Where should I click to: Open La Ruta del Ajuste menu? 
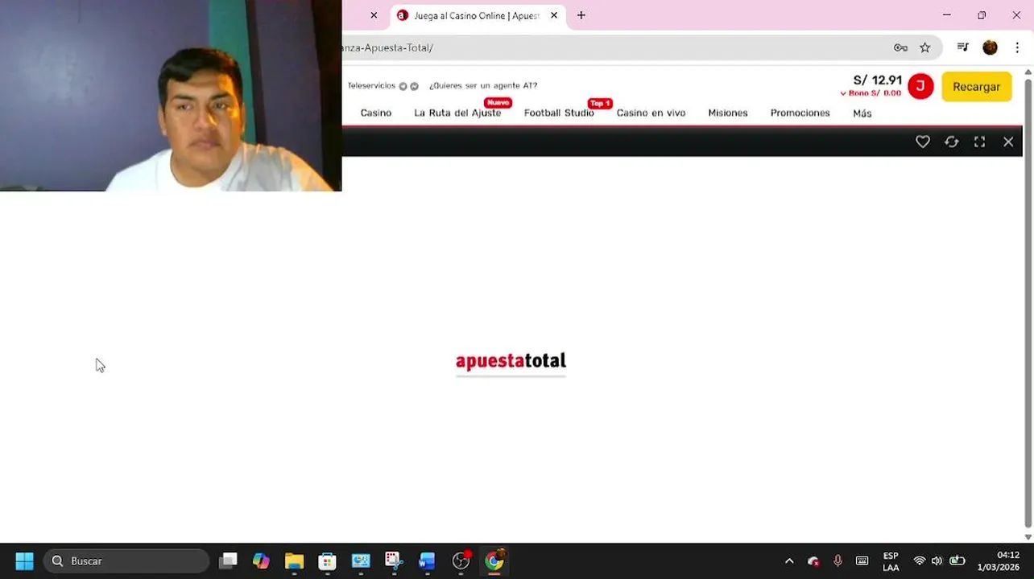coord(457,113)
